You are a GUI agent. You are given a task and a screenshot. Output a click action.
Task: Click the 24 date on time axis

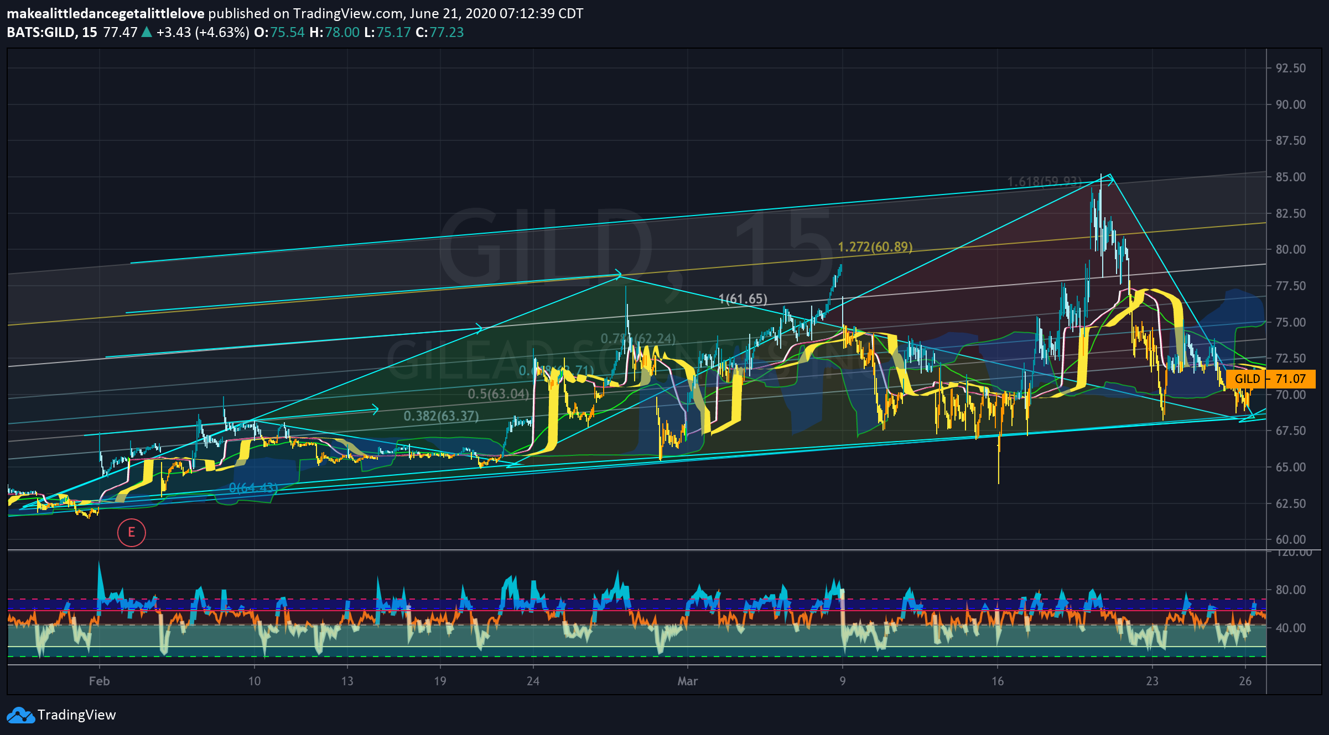pyautogui.click(x=533, y=681)
